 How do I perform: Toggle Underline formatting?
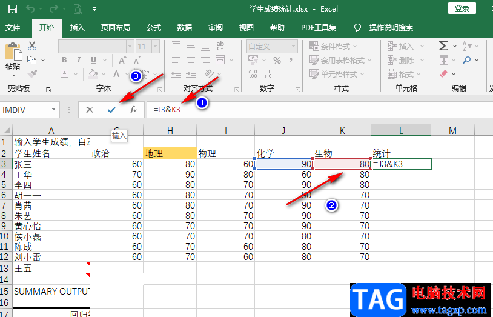click(x=93, y=60)
